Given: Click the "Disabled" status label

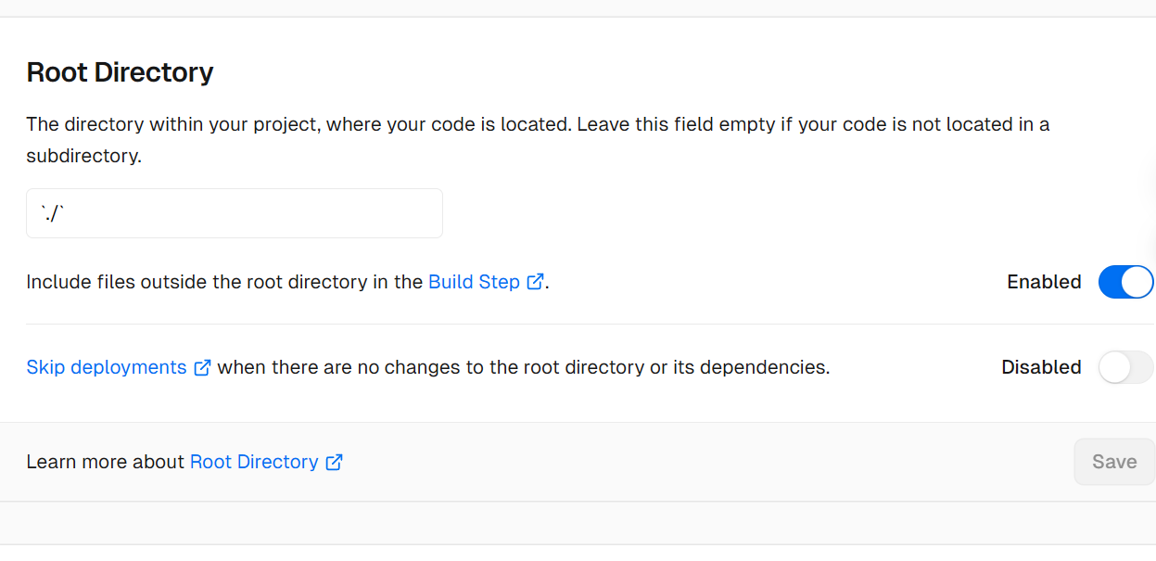Looking at the screenshot, I should pos(1041,367).
